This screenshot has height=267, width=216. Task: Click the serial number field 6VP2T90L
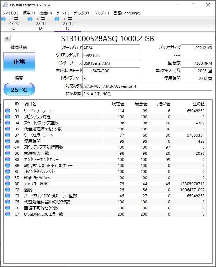pyautogui.click(x=111, y=56)
